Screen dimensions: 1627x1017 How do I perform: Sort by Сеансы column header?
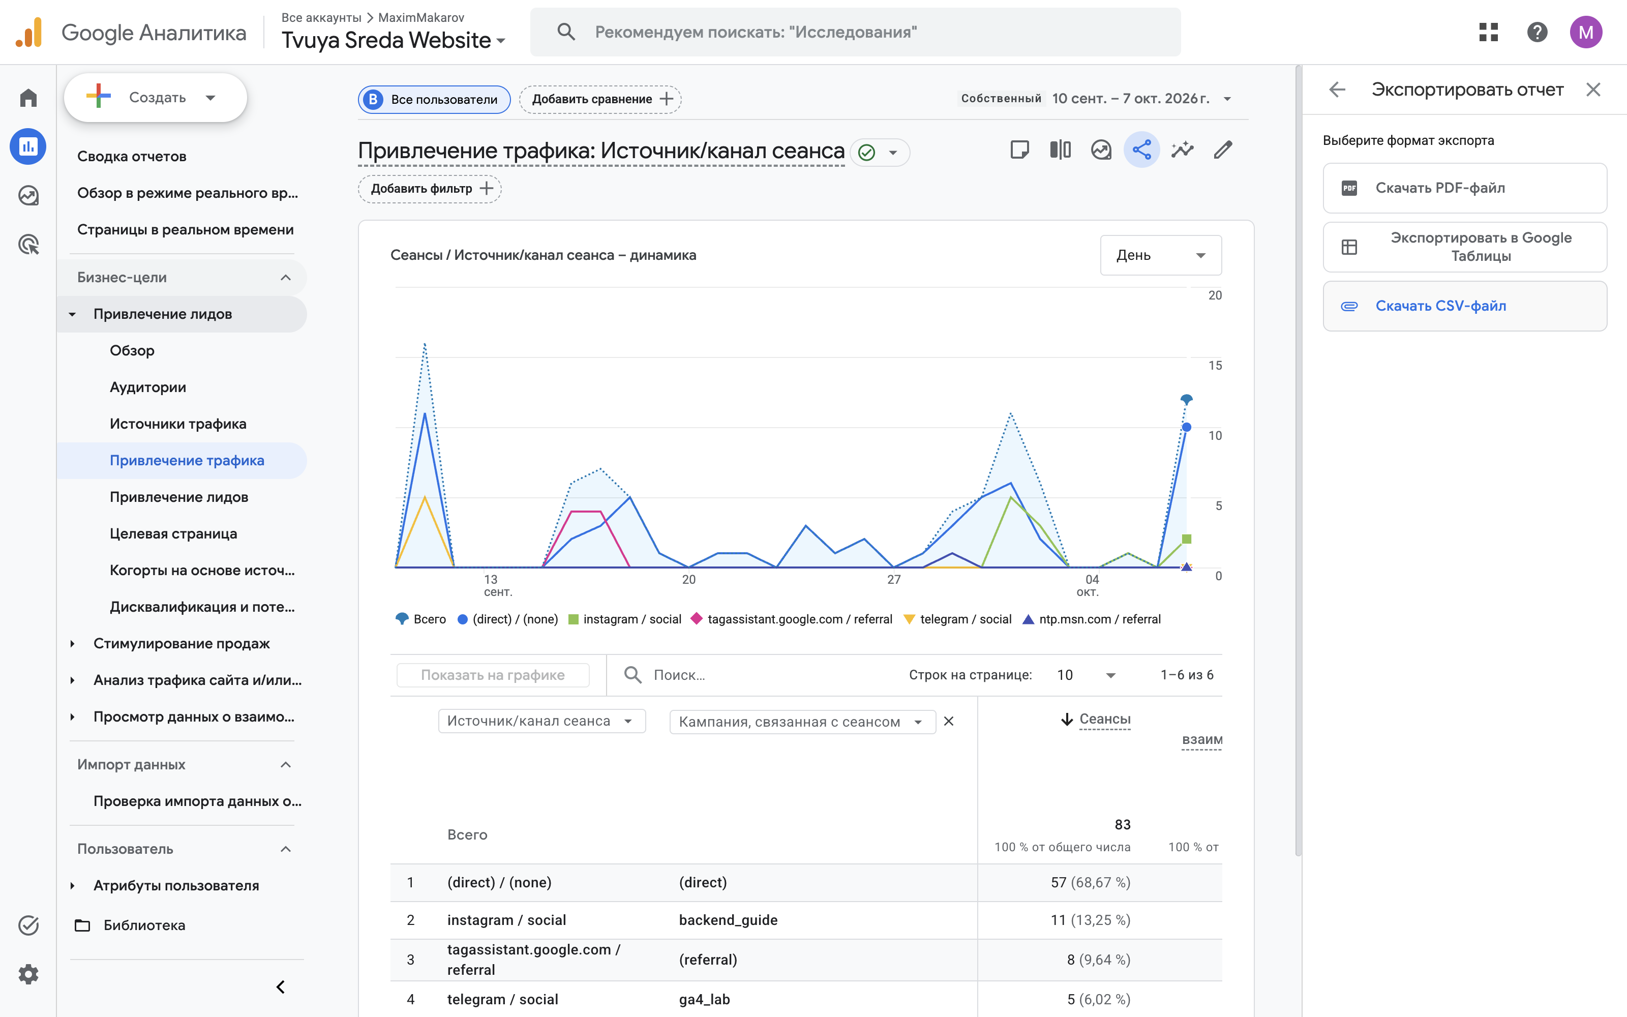[1104, 719]
